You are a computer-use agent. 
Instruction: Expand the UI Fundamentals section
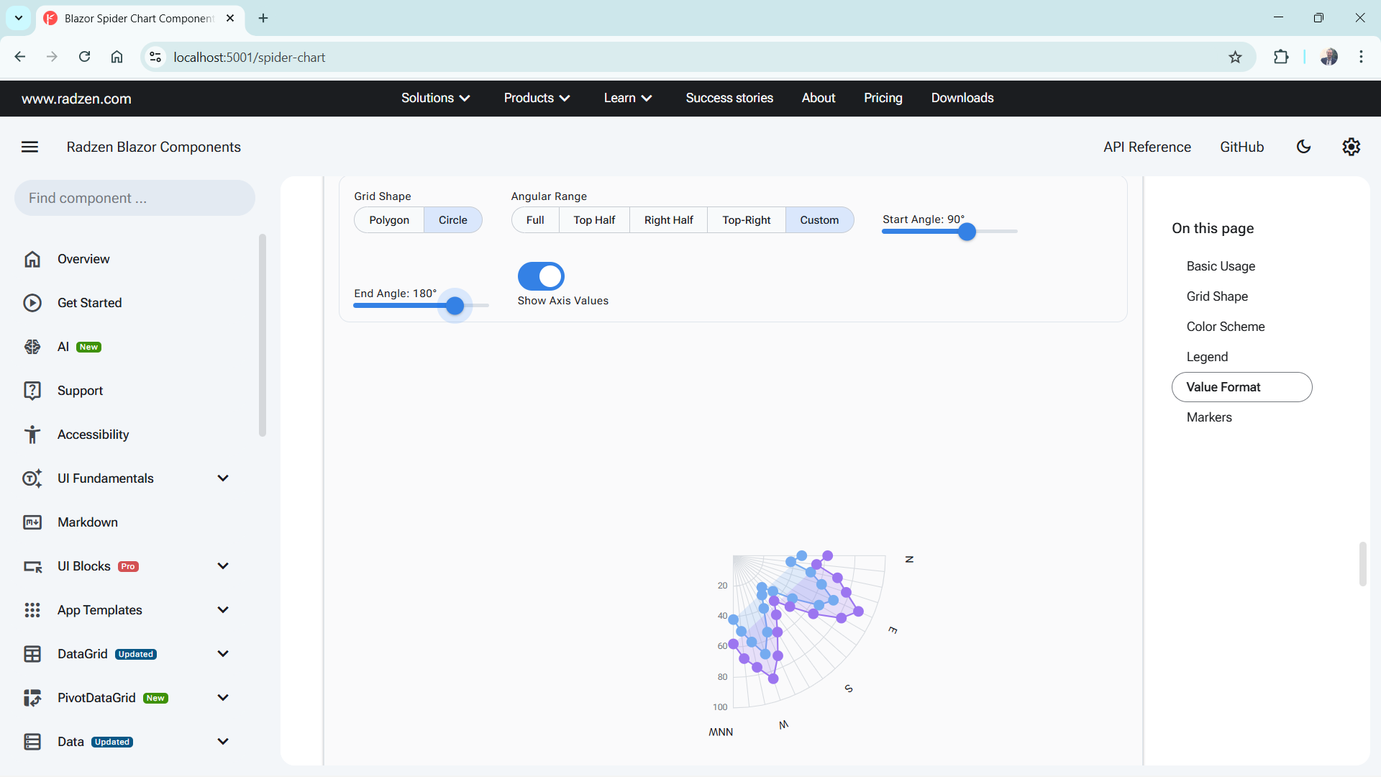(x=223, y=478)
